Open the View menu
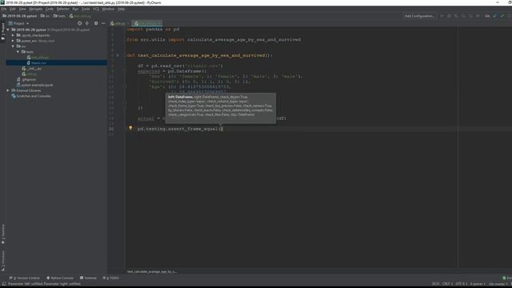The height and width of the screenshot is (288, 512). tap(22, 9)
